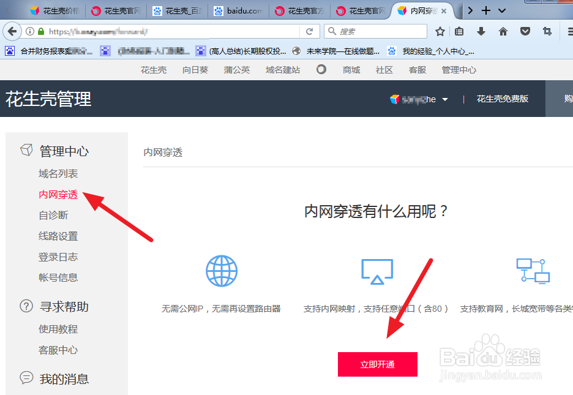Click the site information (i) icon

(30, 31)
